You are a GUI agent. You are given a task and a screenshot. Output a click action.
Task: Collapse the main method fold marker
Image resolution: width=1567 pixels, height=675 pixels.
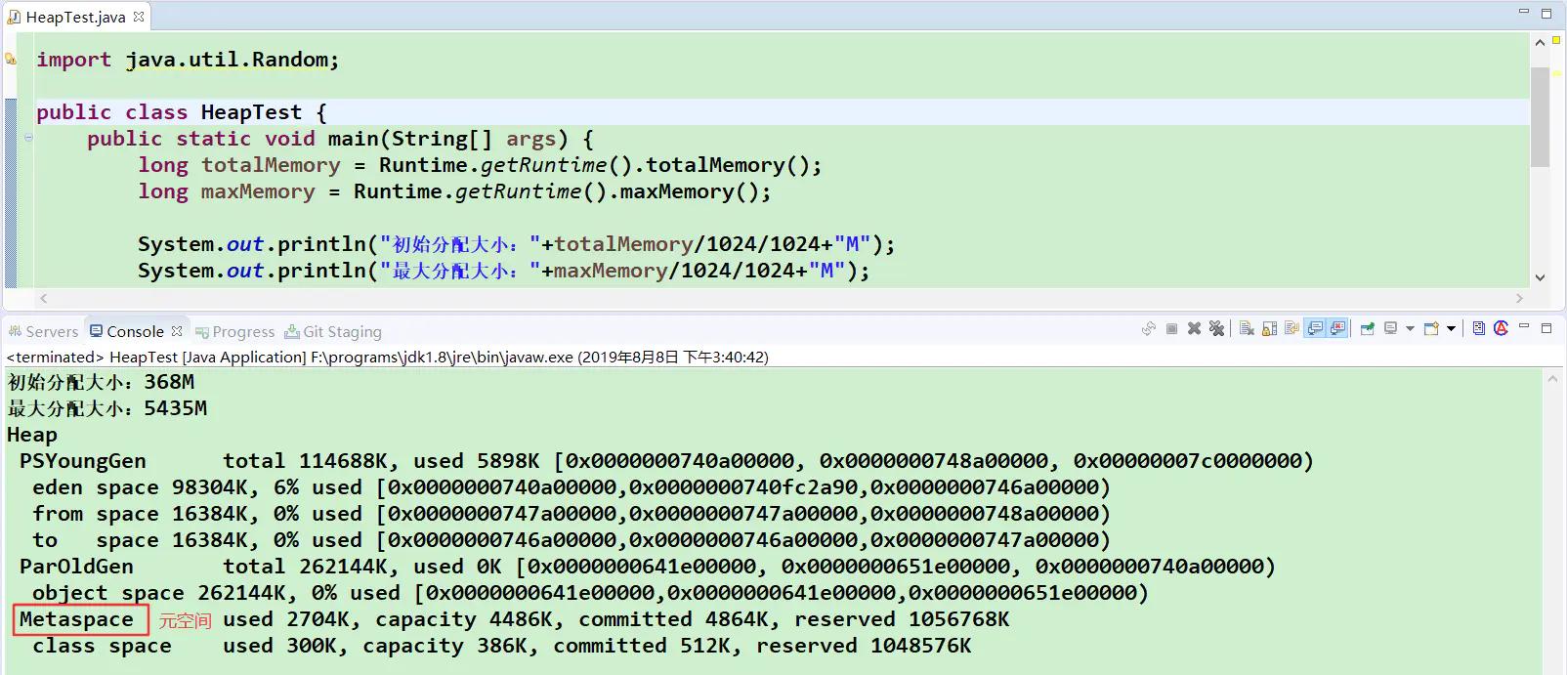coord(28,139)
